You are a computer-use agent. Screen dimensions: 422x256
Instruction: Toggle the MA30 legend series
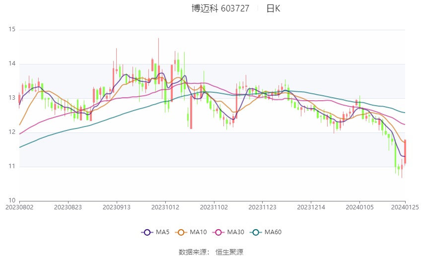228,232
